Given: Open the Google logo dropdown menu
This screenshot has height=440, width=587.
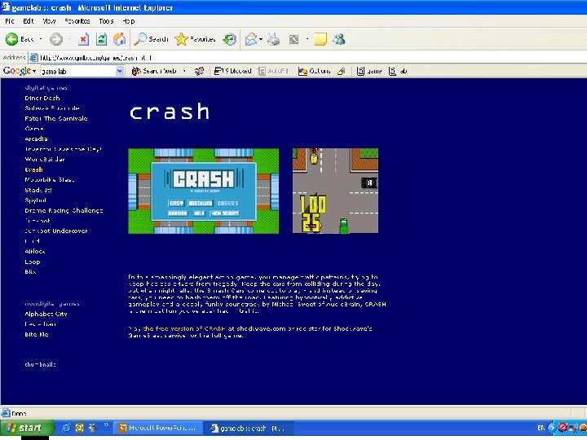Looking at the screenshot, I should 20,71.
